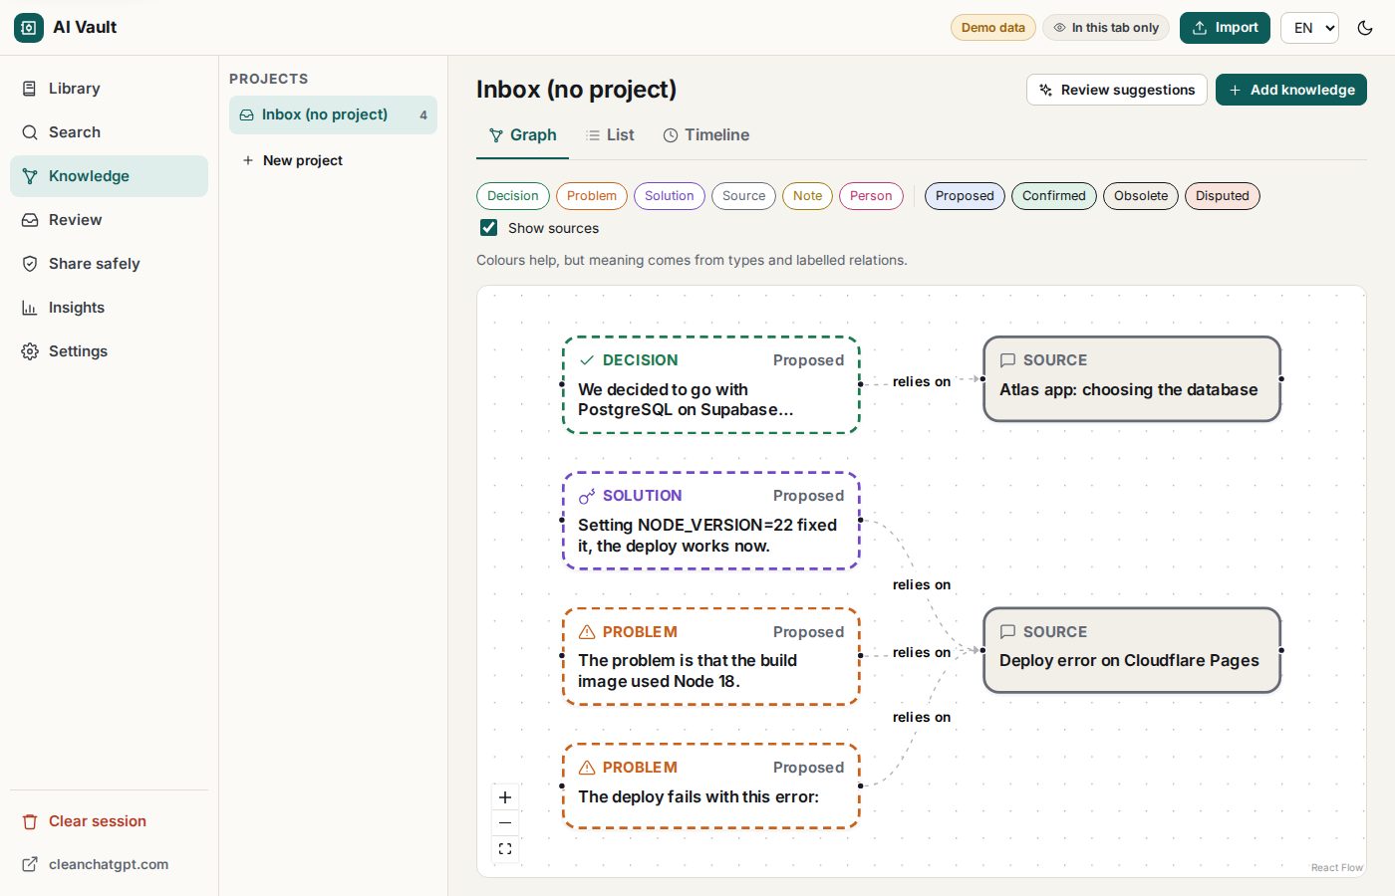Open the Library section
This screenshot has height=896, width=1395.
pyautogui.click(x=110, y=89)
